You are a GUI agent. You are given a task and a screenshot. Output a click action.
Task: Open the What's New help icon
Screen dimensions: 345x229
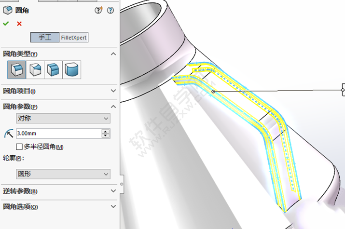pos(98,10)
